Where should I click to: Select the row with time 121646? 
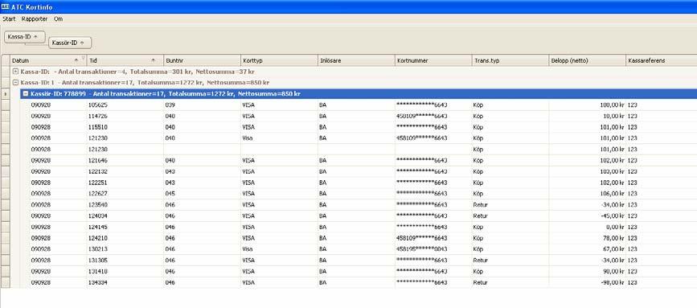(x=363, y=161)
